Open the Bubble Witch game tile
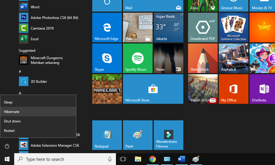Screen dimensions: 275x165 click(262, 58)
